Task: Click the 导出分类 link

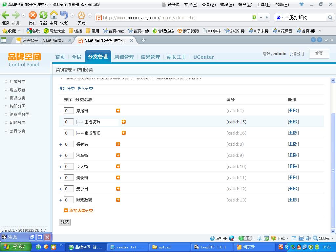Action: coord(67,88)
